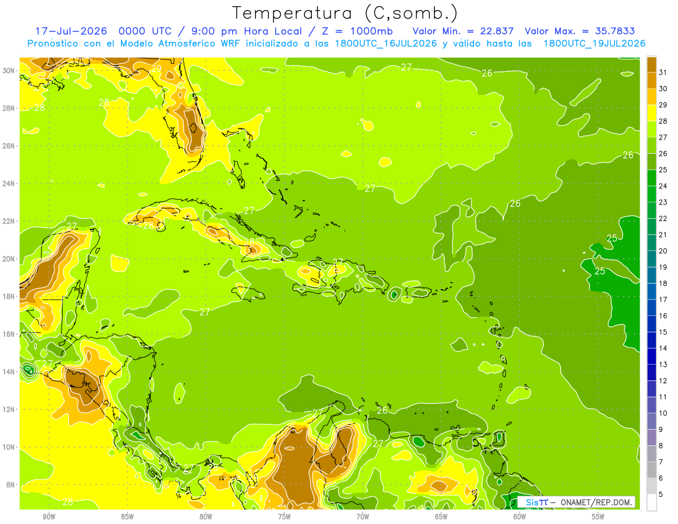Click "Modelo Atmosferico WRF" in the subtitle
Screen dimensions: 678x524
pyautogui.click(x=181, y=44)
